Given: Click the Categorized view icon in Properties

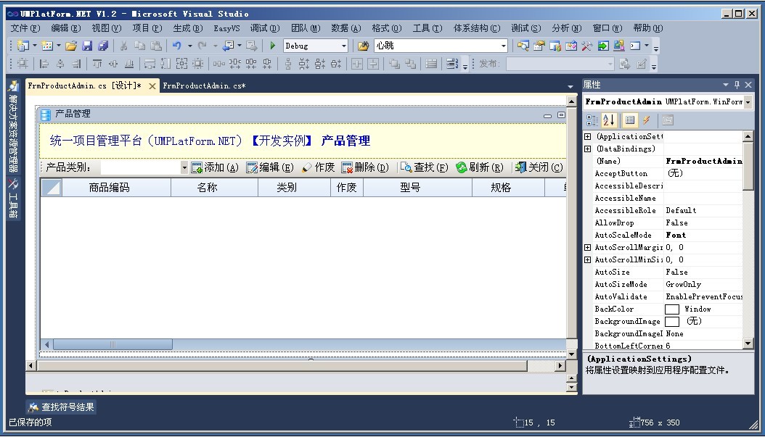Looking at the screenshot, I should point(592,120).
